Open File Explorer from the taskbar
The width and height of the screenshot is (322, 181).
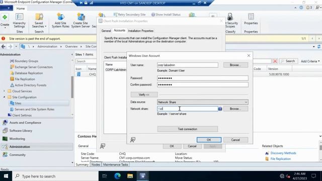click(x=130, y=176)
